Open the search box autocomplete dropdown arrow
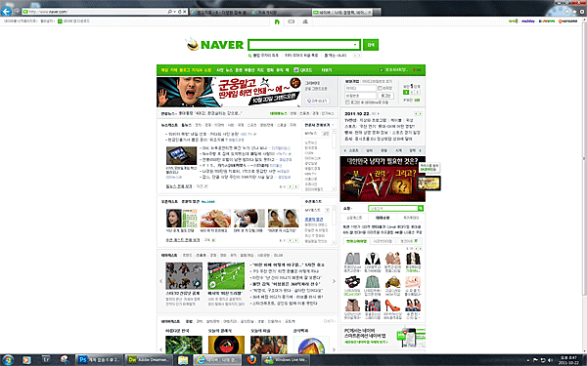The height and width of the screenshot is (366, 587). [x=355, y=45]
